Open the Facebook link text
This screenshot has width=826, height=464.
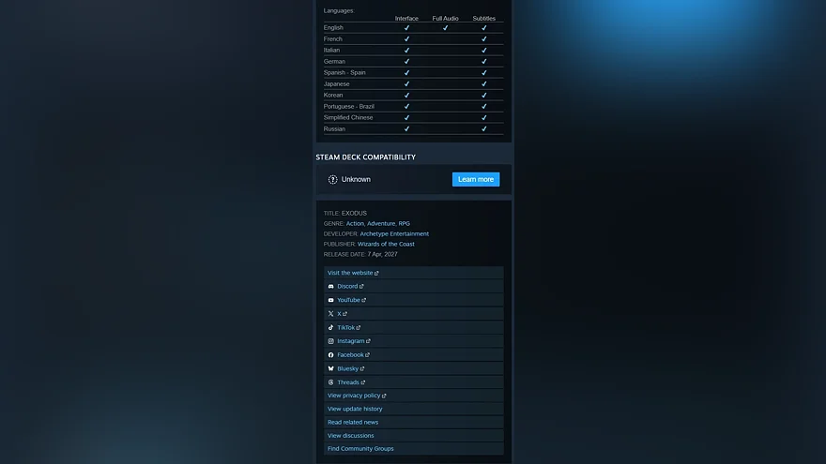(x=350, y=354)
